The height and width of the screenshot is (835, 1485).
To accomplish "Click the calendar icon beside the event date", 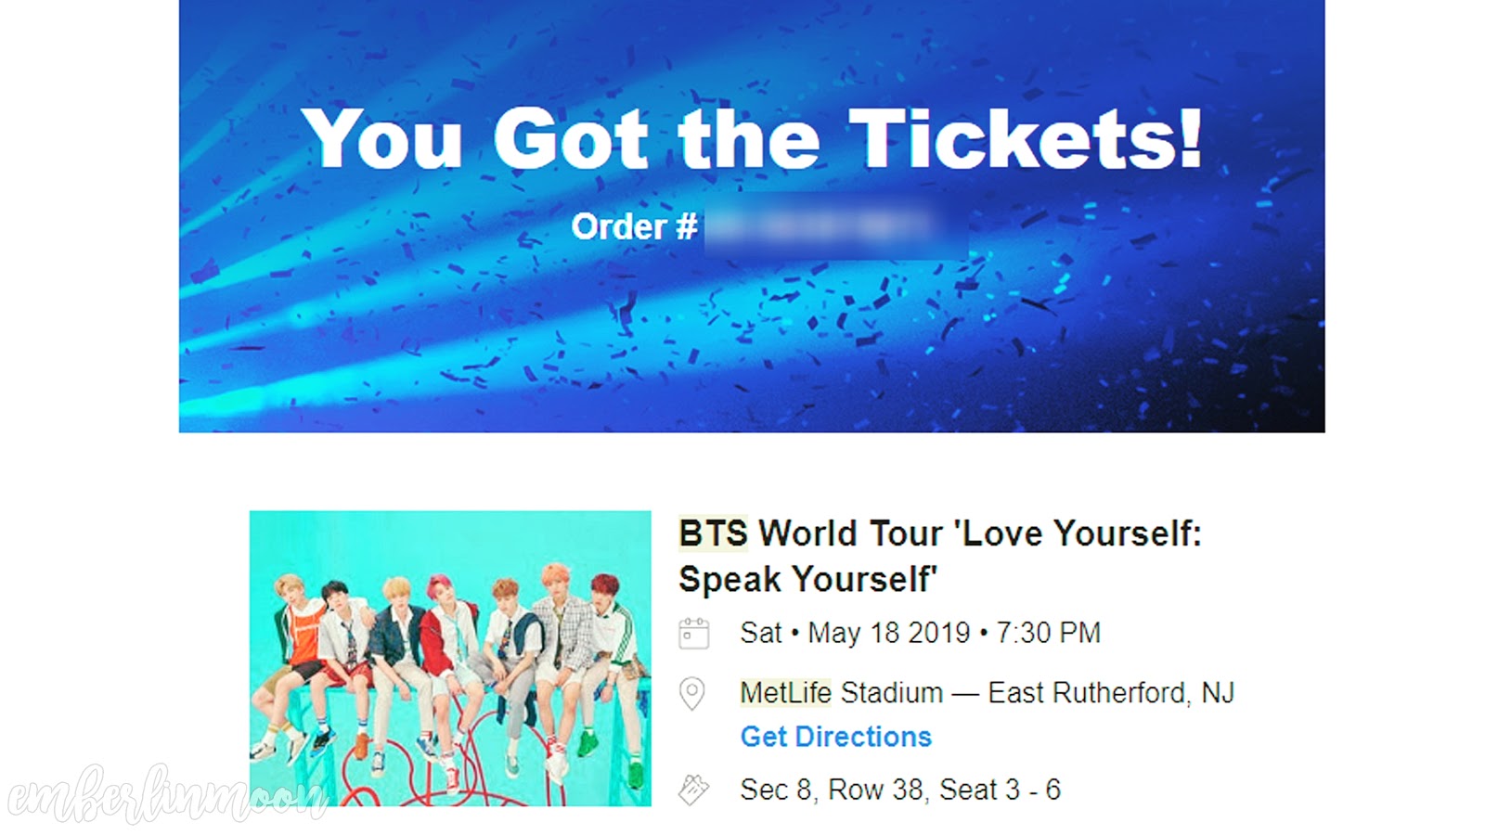I will click(693, 634).
